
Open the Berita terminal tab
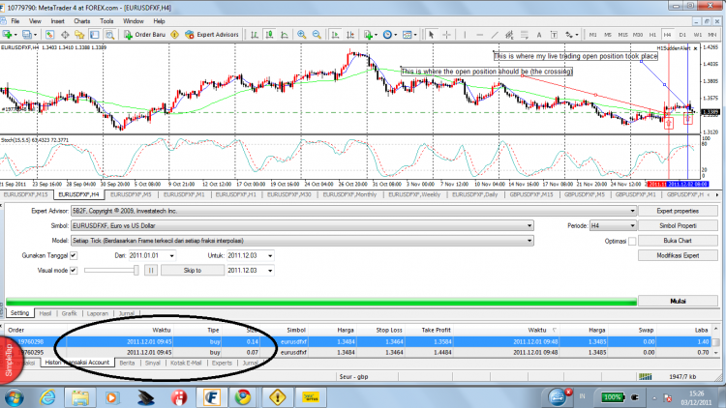point(127,363)
